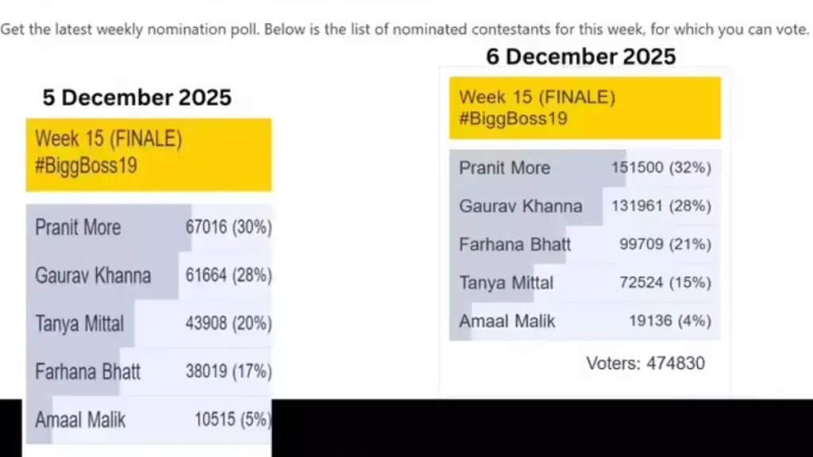Vote for Tanya Mittal in the 6 December poll
The height and width of the screenshot is (457, 813).
coord(506,282)
